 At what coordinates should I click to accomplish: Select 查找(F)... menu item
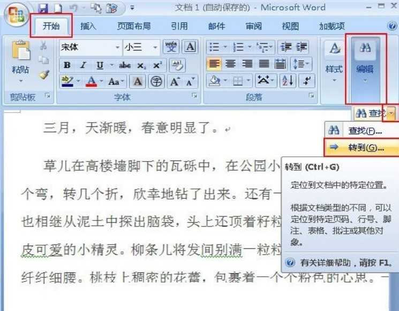point(362,131)
